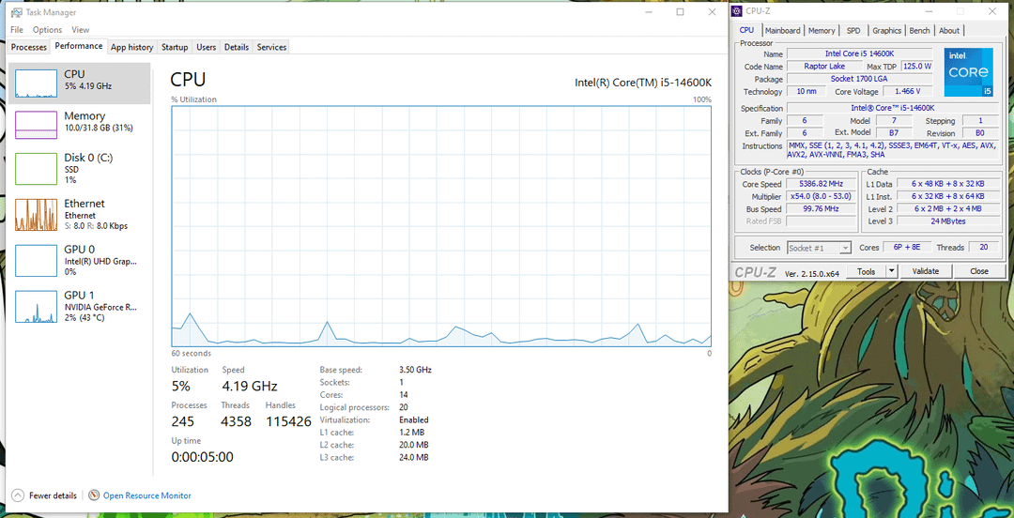The width and height of the screenshot is (1014, 518).
Task: Click the Speed reading '4.19 GHz'
Action: point(250,387)
